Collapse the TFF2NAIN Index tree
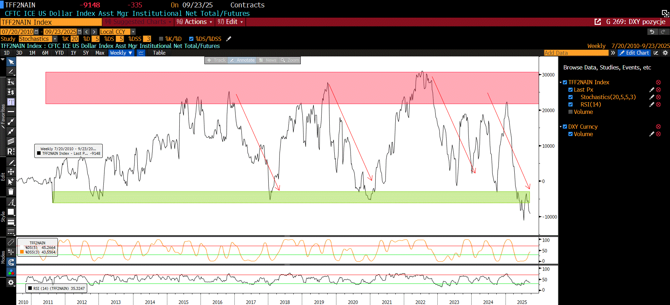 tap(561, 83)
